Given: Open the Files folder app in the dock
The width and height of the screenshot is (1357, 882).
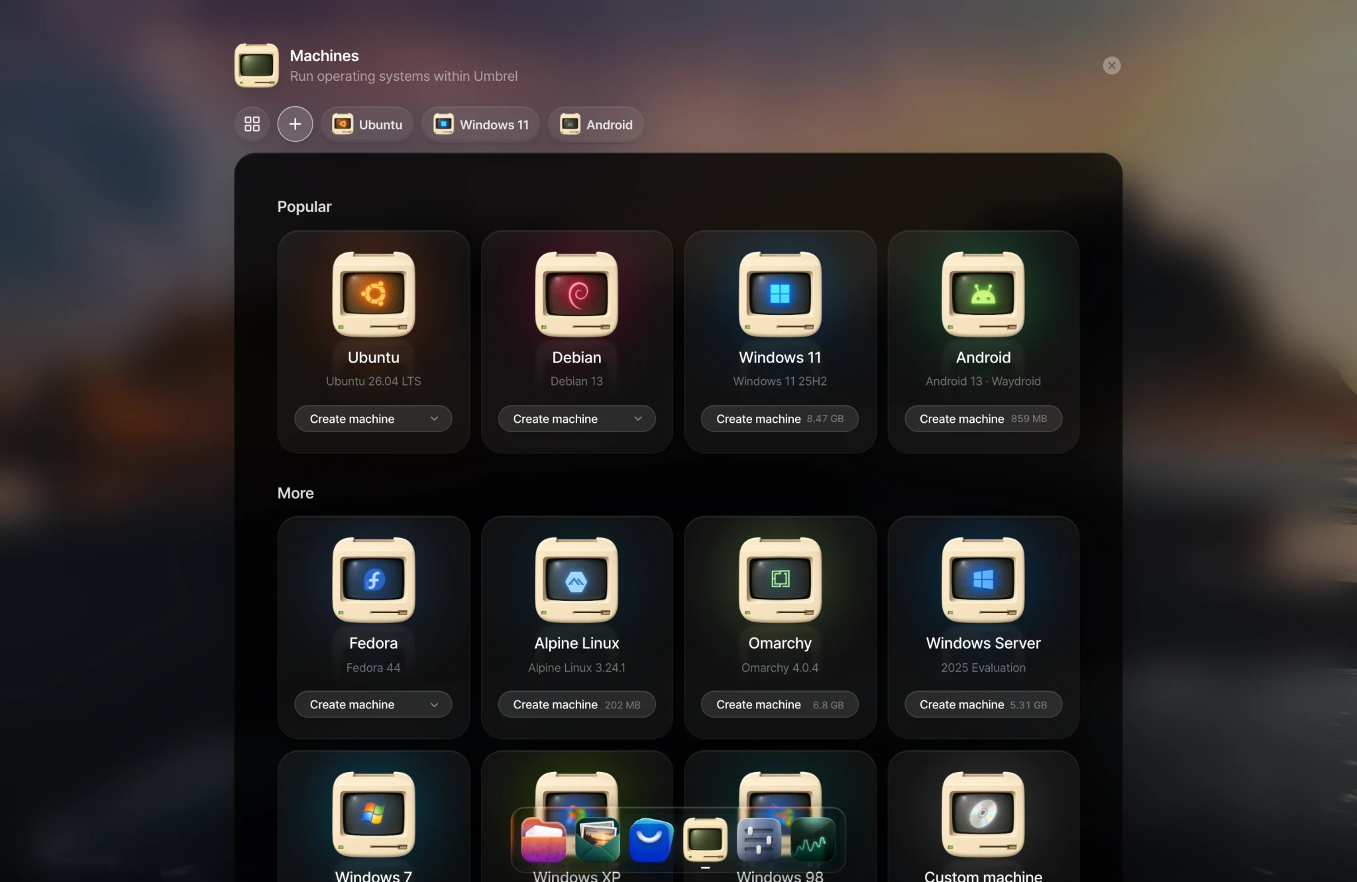Looking at the screenshot, I should click(543, 840).
